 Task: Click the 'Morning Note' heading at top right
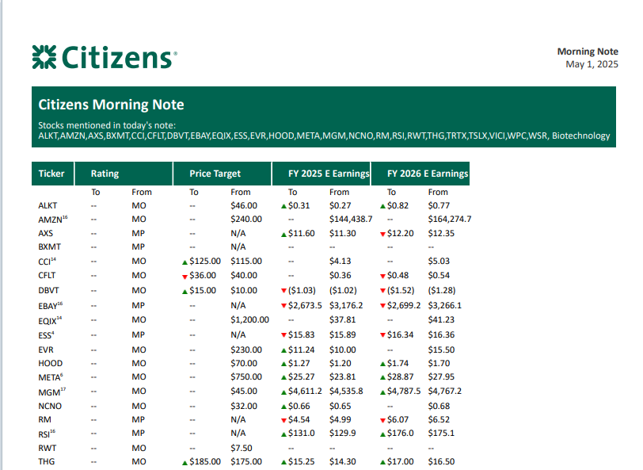pyautogui.click(x=588, y=52)
